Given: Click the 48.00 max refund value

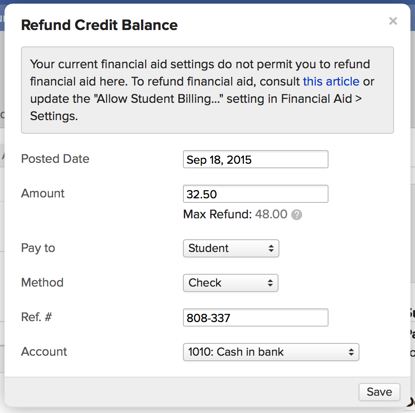Looking at the screenshot, I should pyautogui.click(x=271, y=214).
